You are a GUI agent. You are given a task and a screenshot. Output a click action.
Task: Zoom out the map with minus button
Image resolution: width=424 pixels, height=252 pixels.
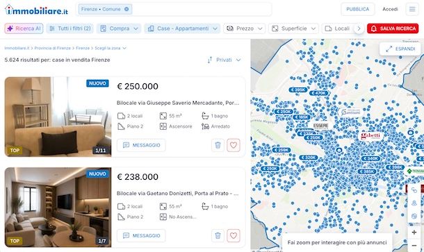414,245
